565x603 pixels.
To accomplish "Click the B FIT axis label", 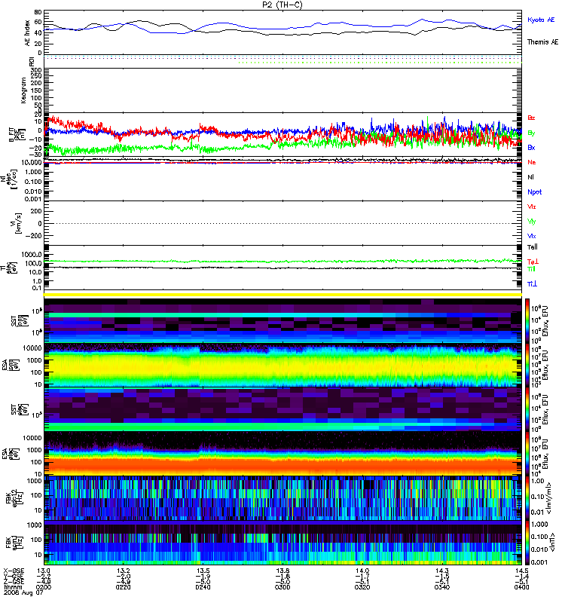I will click(x=16, y=134).
